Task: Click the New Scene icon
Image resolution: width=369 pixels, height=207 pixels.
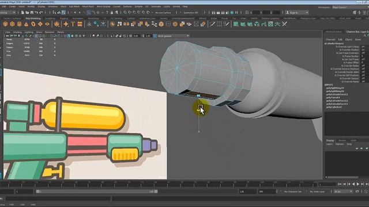Action: click(x=22, y=13)
